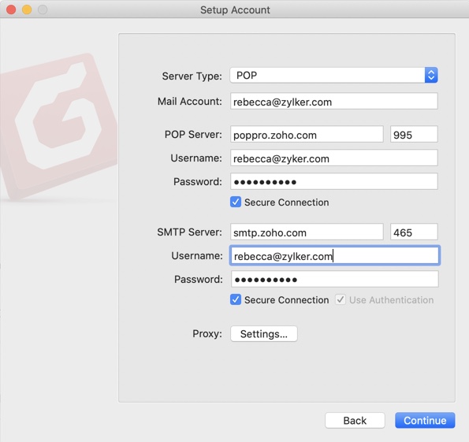Select the POP port field showing 995
Screen dimensions: 469x442
pos(414,134)
